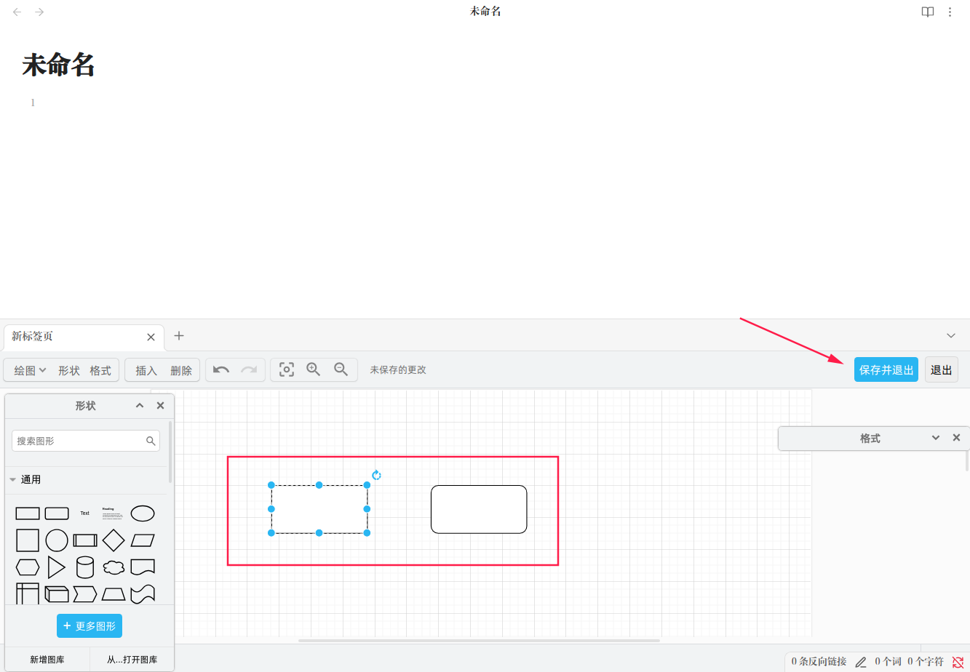
Task: Click the undo arrow in the toolbar
Action: click(x=221, y=369)
